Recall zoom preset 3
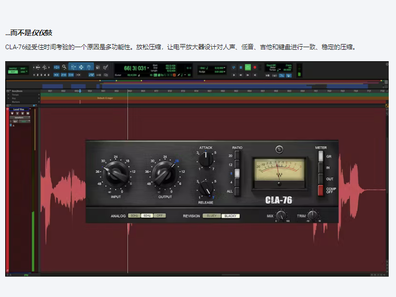 click(42, 75)
